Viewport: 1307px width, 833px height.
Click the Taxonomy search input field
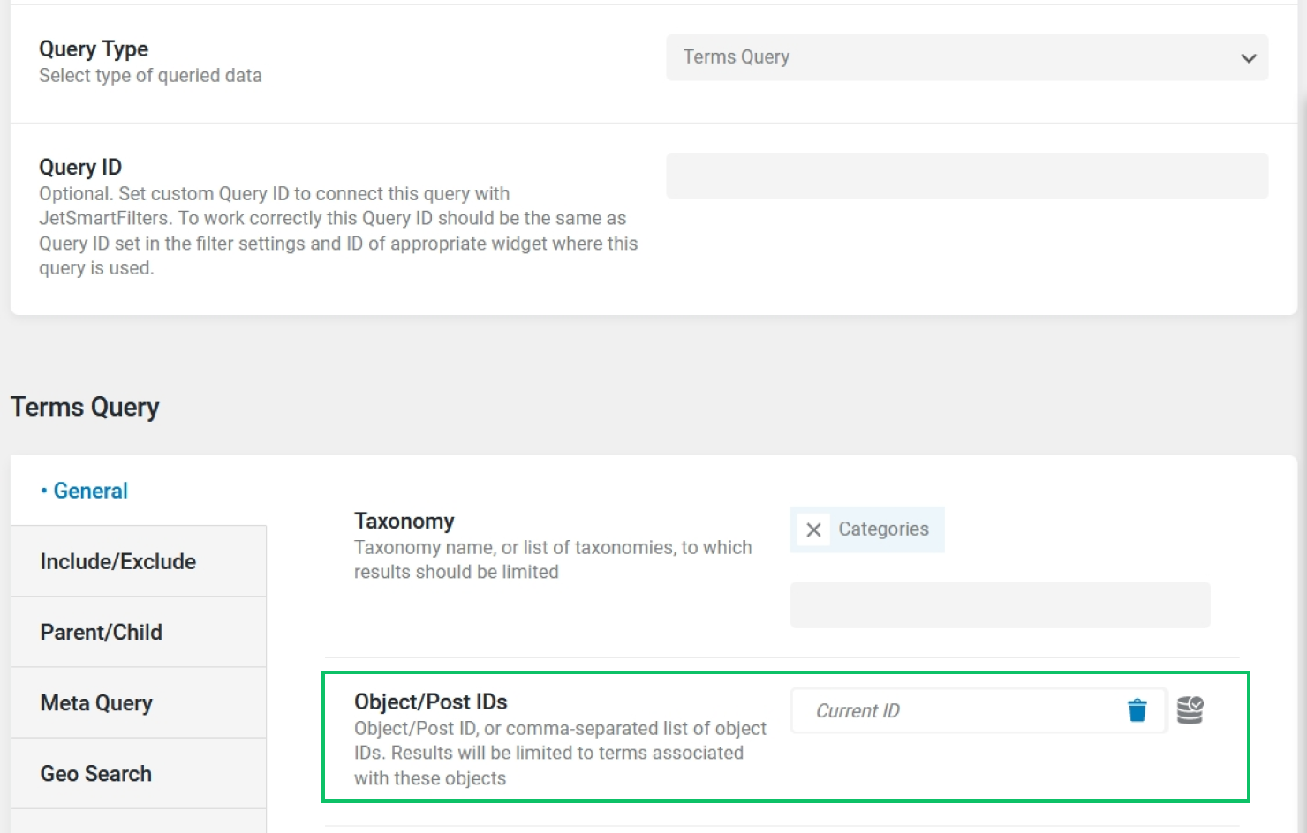click(1000, 604)
